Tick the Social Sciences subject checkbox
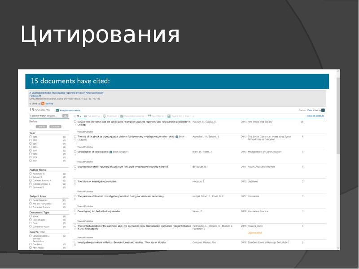Viewport: 359px width, 269px height. click(31, 200)
